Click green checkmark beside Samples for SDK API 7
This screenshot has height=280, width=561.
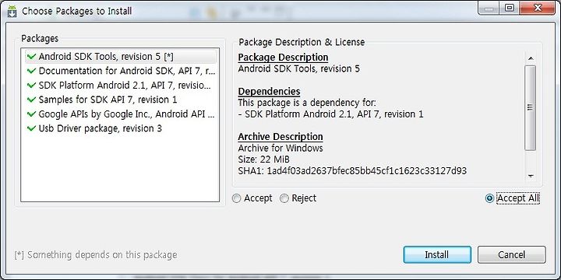coord(31,100)
